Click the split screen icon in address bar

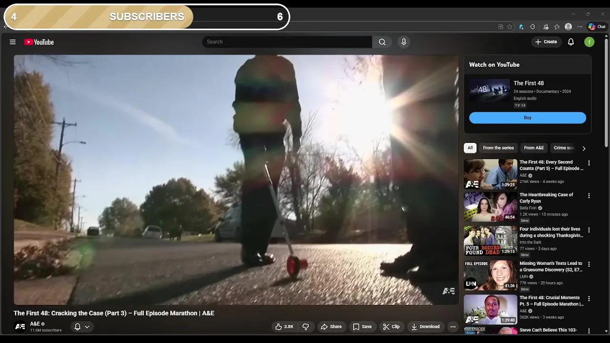[x=500, y=27]
